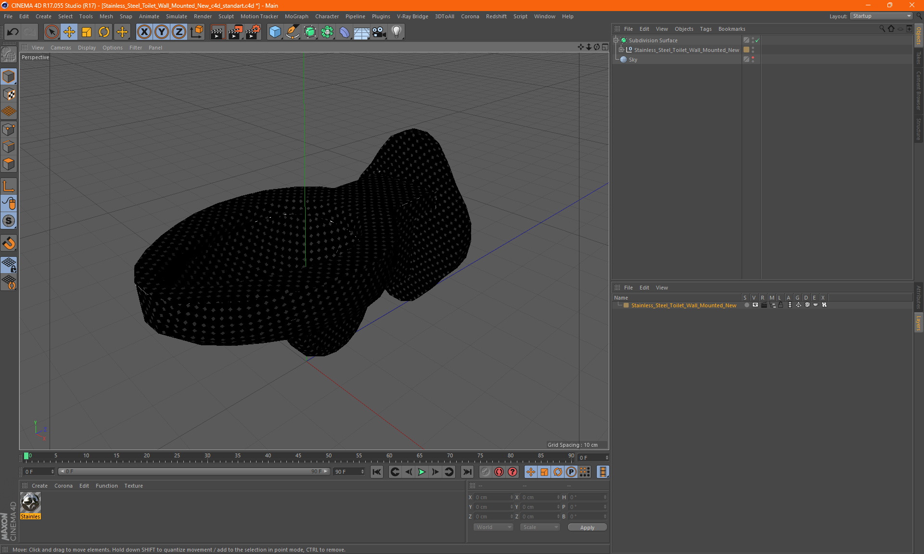
Task: Open Object Manager Tags menu
Action: (x=706, y=29)
